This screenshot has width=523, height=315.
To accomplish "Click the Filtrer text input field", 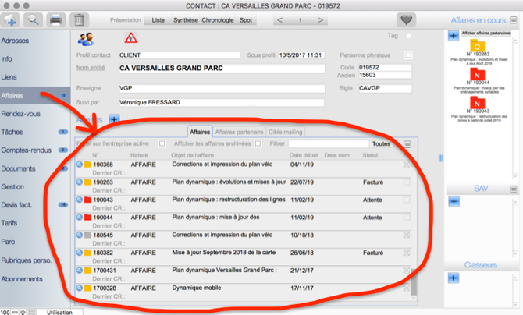I will click(x=328, y=144).
